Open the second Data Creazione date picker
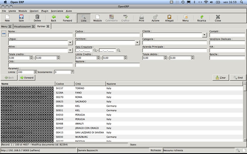The image size is (247, 154). 118,50
